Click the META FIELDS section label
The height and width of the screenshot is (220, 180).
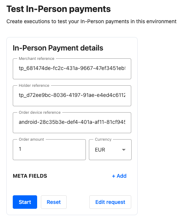coord(30,176)
